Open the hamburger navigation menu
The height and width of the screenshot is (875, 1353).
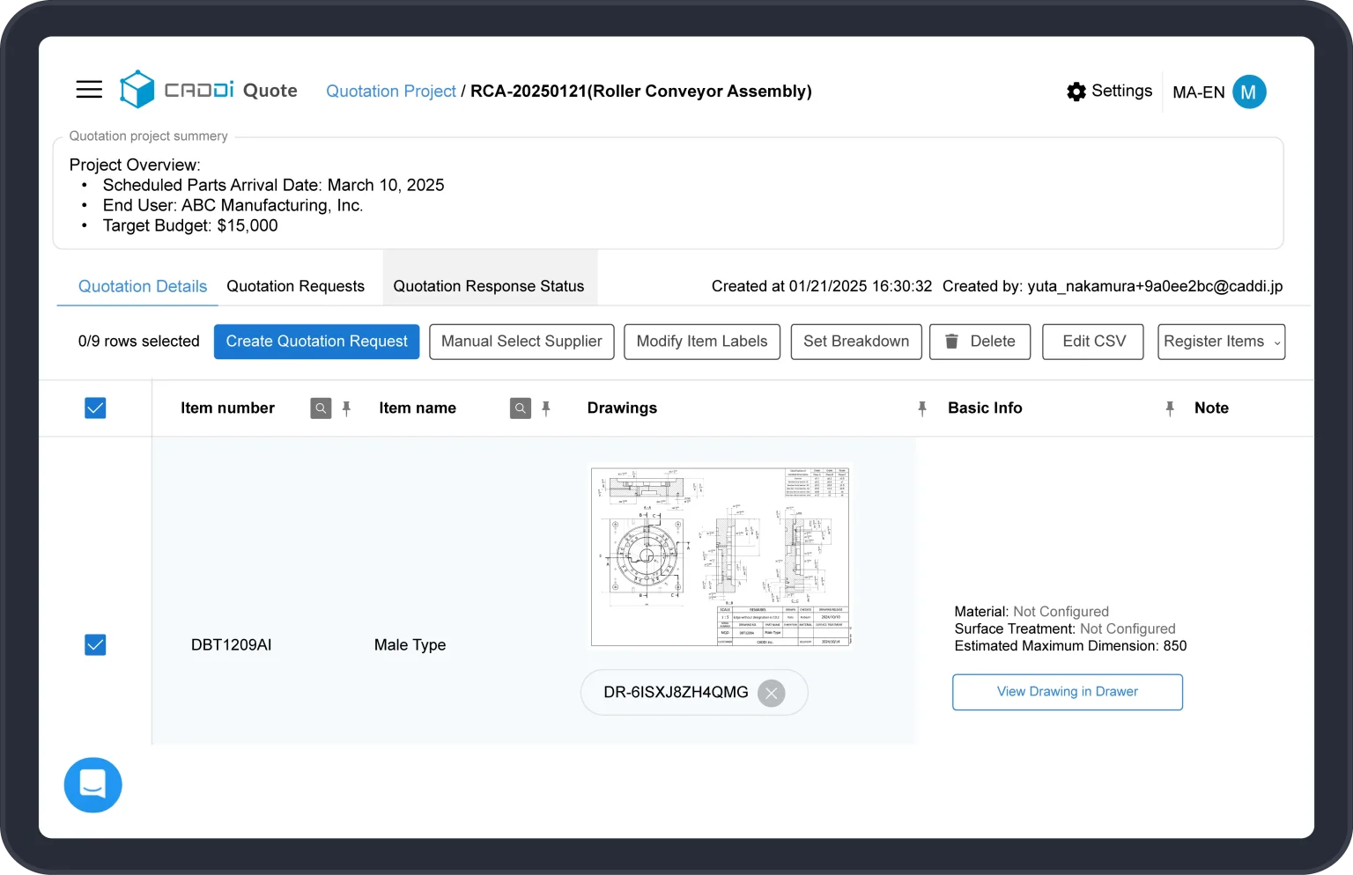pyautogui.click(x=89, y=90)
